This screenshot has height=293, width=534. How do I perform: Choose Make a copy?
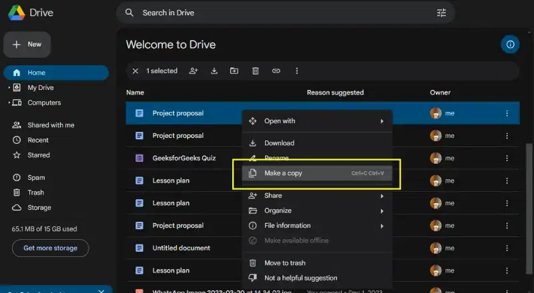click(x=317, y=173)
